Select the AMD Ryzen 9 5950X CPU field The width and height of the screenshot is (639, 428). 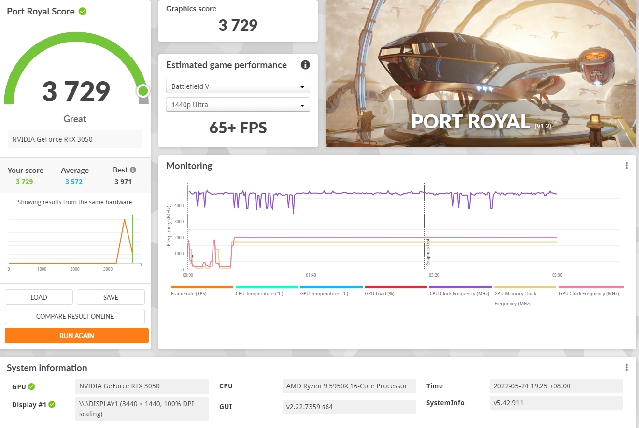coord(349,386)
